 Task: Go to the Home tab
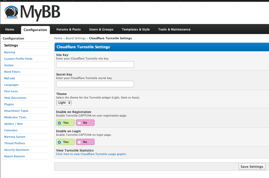(10, 29)
